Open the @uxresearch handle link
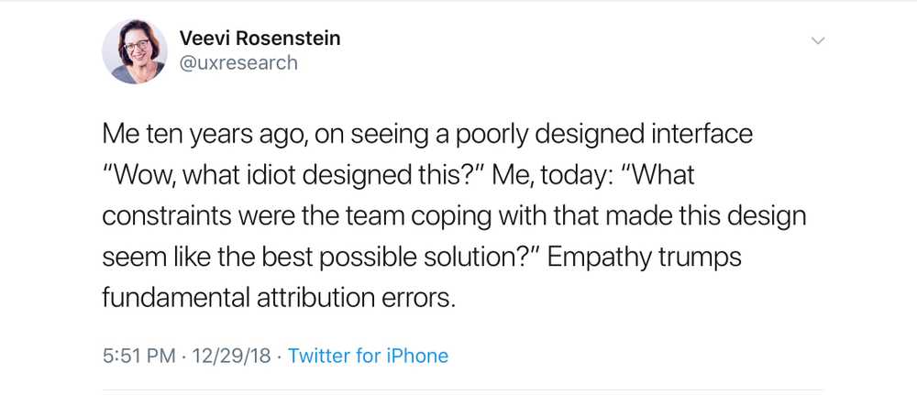 click(238, 62)
